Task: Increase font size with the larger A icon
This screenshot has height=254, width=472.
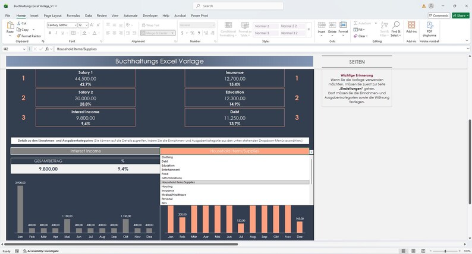Action: coord(92,25)
